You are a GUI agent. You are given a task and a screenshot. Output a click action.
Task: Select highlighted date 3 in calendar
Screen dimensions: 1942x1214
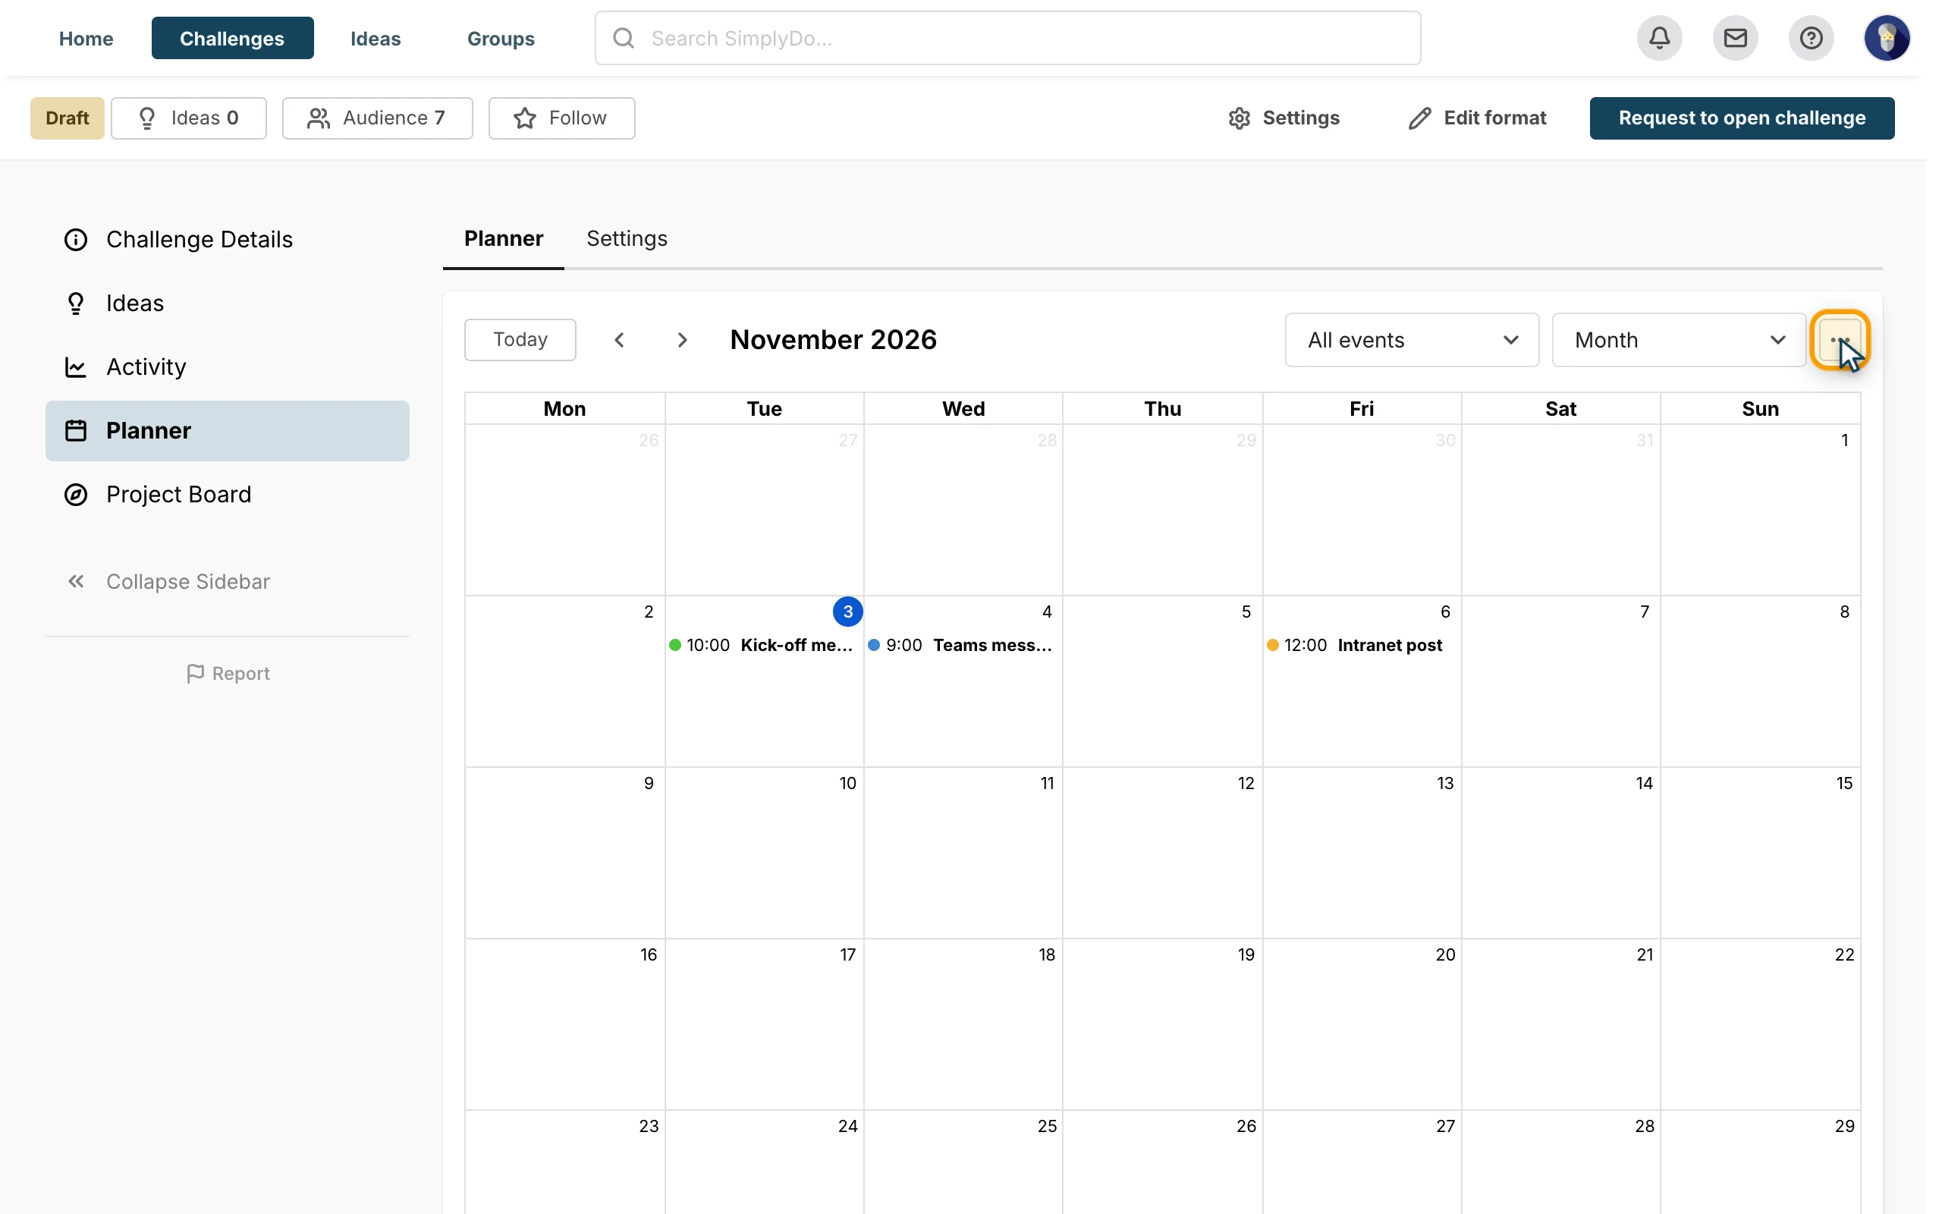847,612
